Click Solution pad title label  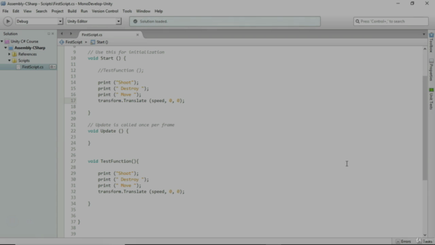pos(11,33)
